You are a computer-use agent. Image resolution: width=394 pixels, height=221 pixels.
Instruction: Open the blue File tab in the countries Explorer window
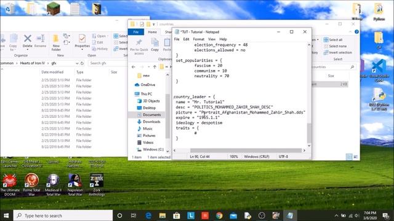click(136, 32)
